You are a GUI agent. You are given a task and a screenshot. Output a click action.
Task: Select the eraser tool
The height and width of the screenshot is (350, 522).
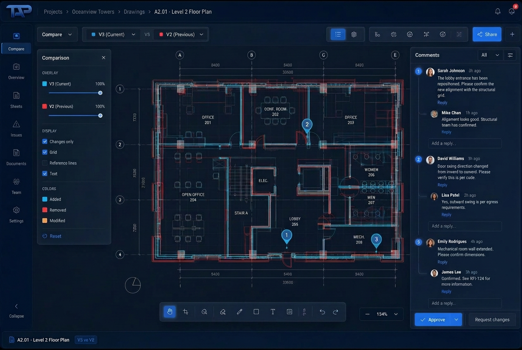(x=223, y=312)
